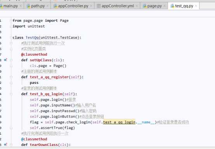Click the inputName() method call

click(x=63, y=105)
